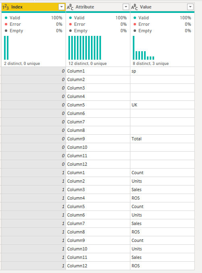Image resolution: width=202 pixels, height=273 pixels.
Task: Select the cell with value 'sp'
Action: [x=163, y=71]
